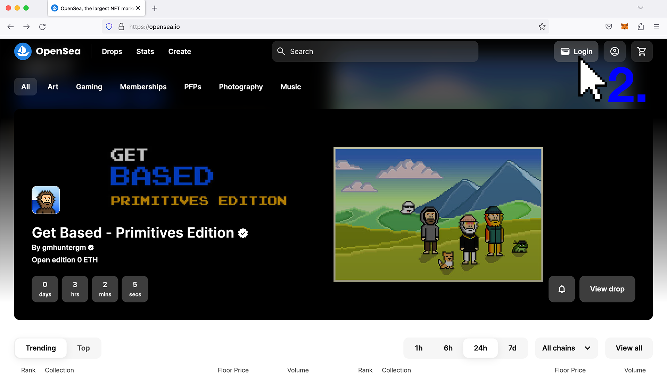The image size is (667, 375).
Task: Open a new browser tab
Action: 155,8
